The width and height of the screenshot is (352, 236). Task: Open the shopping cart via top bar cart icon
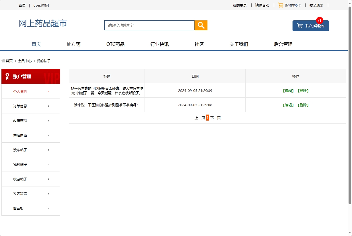click(280, 5)
